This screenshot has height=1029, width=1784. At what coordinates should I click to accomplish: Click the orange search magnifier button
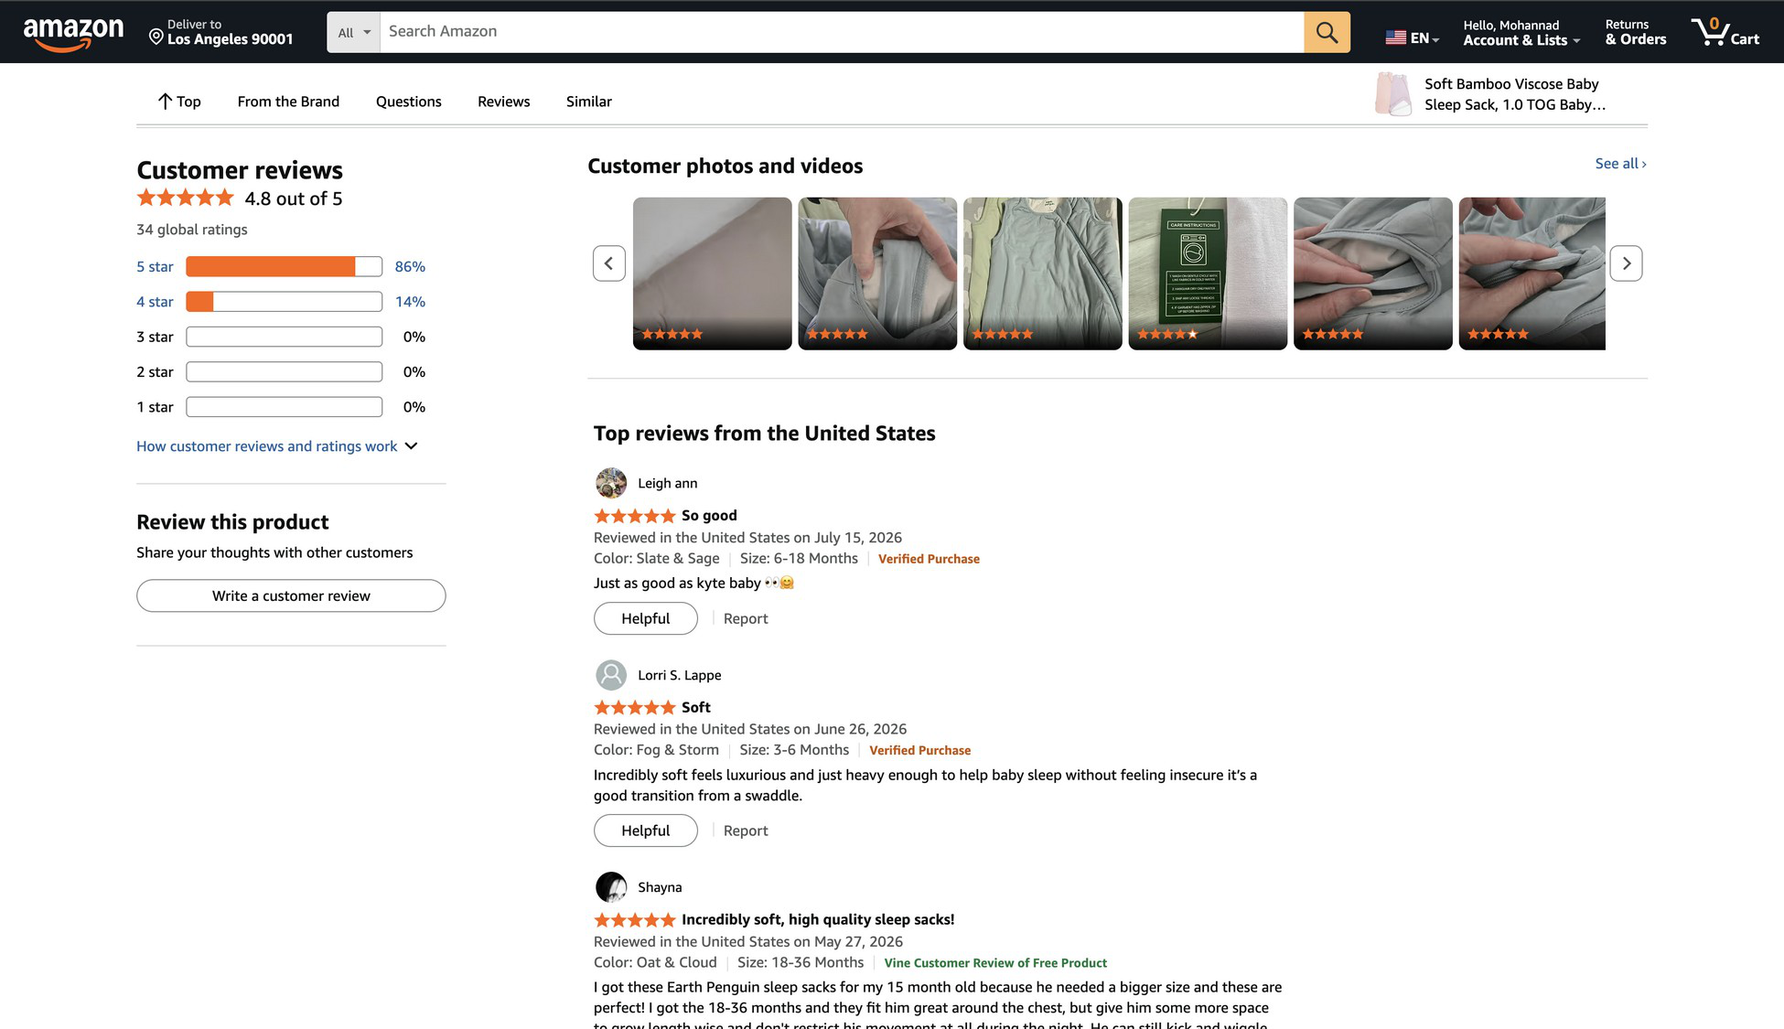click(x=1327, y=32)
